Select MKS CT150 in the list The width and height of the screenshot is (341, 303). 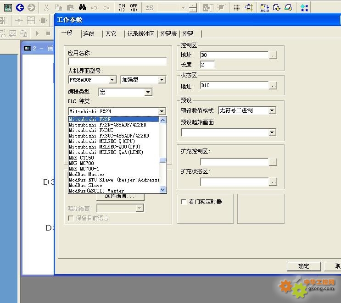pos(113,158)
